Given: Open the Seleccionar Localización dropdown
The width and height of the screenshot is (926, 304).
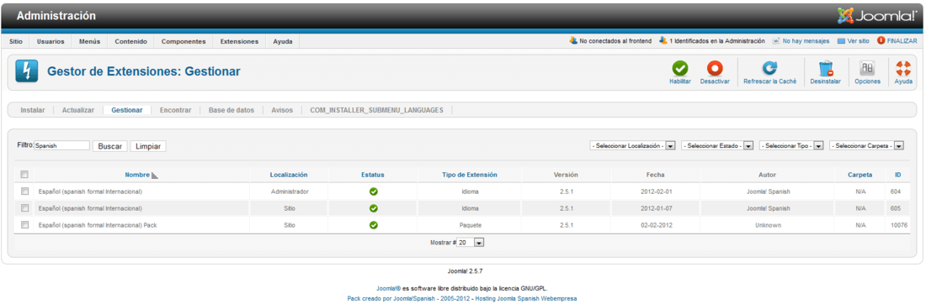Looking at the screenshot, I should pos(632,145).
